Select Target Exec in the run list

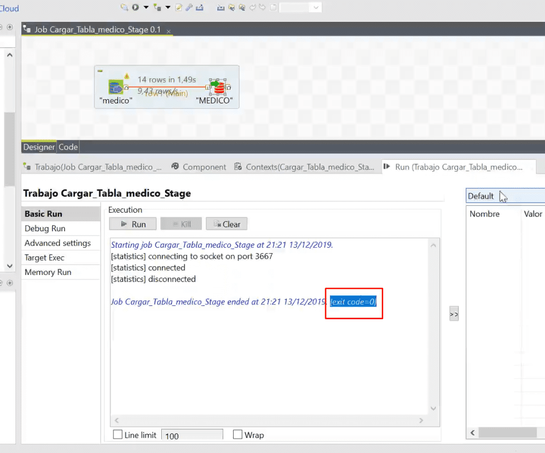[x=61, y=258]
